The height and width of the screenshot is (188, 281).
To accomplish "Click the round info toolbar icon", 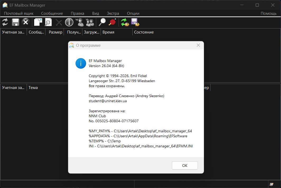I will (69, 22).
